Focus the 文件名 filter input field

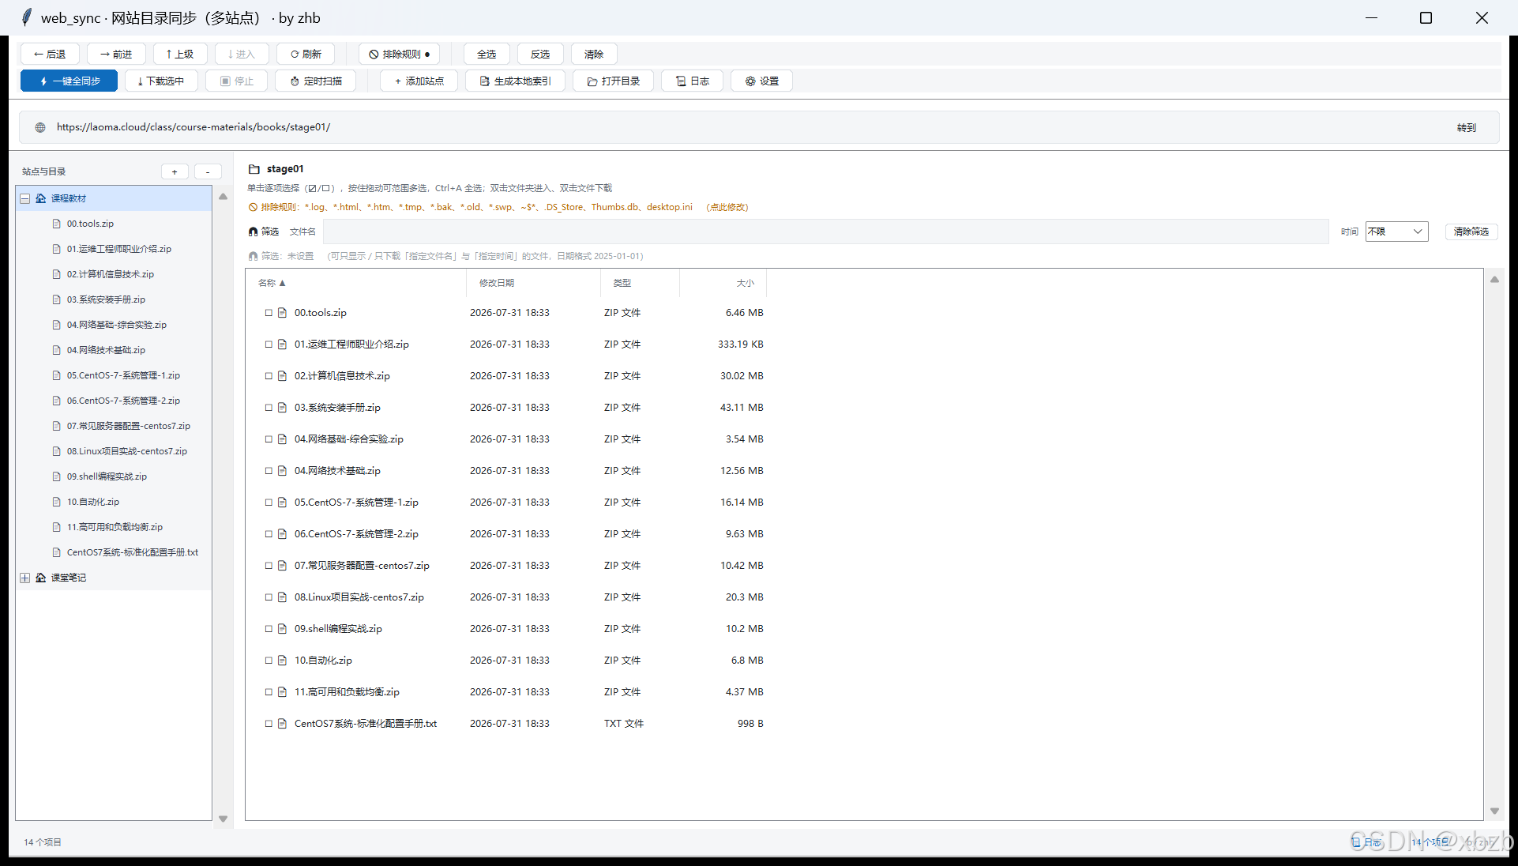[x=825, y=232]
